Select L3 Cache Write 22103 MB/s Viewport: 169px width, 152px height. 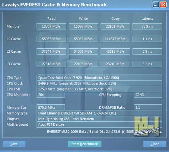point(83,64)
